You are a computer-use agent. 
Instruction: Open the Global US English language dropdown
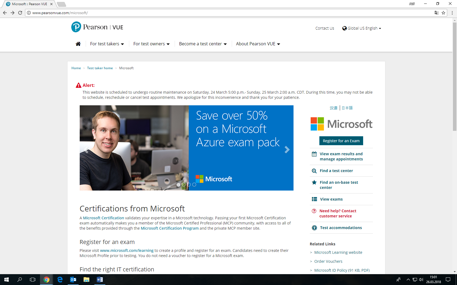tap(362, 28)
